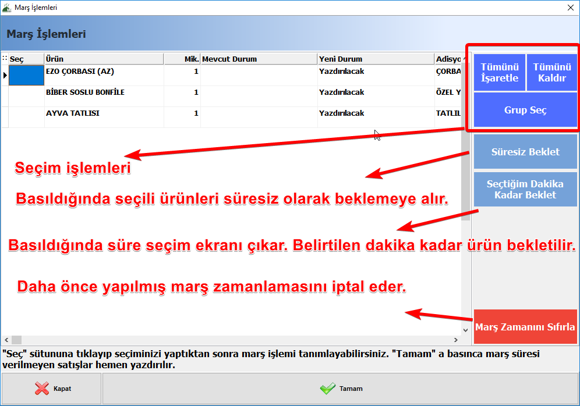Click the current row indicator arrow

click(5, 76)
